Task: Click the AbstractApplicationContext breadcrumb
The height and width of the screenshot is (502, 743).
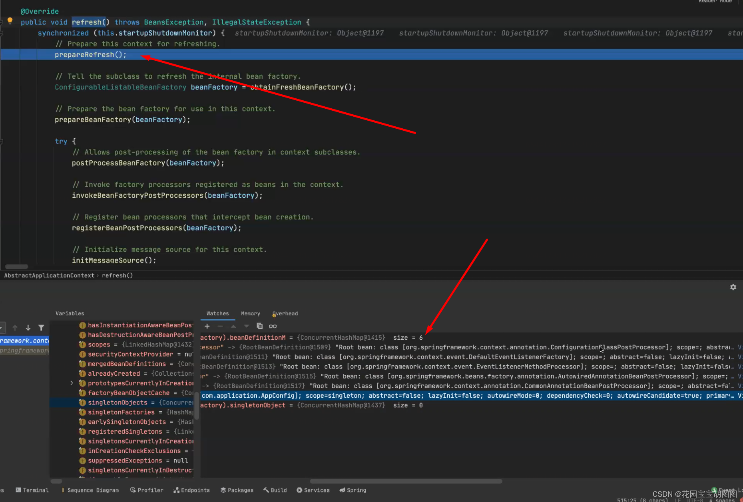Action: tap(49, 275)
